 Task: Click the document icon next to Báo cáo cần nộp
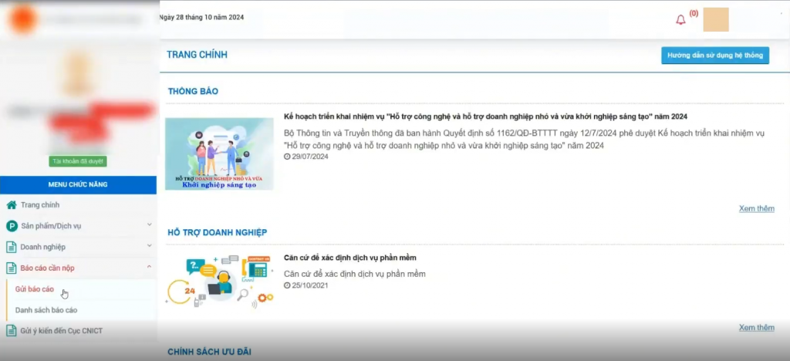(12, 268)
